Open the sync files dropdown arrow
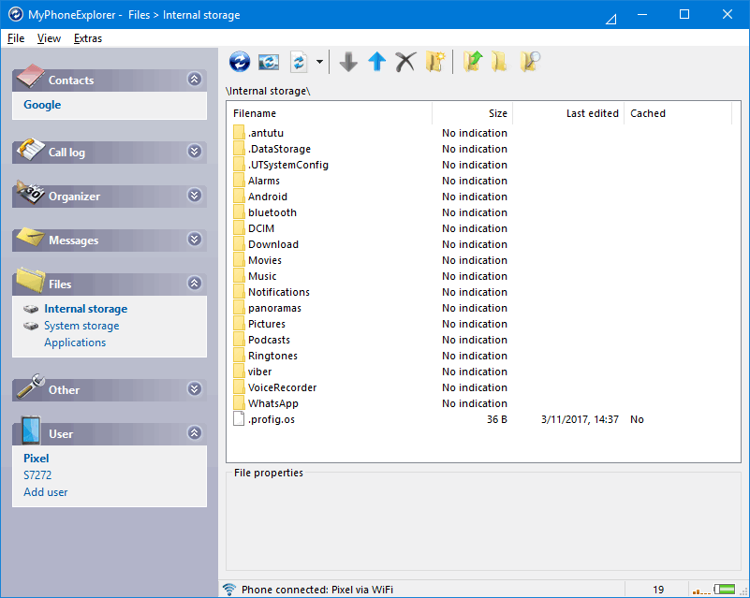Image resolution: width=750 pixels, height=598 pixels. point(319,62)
